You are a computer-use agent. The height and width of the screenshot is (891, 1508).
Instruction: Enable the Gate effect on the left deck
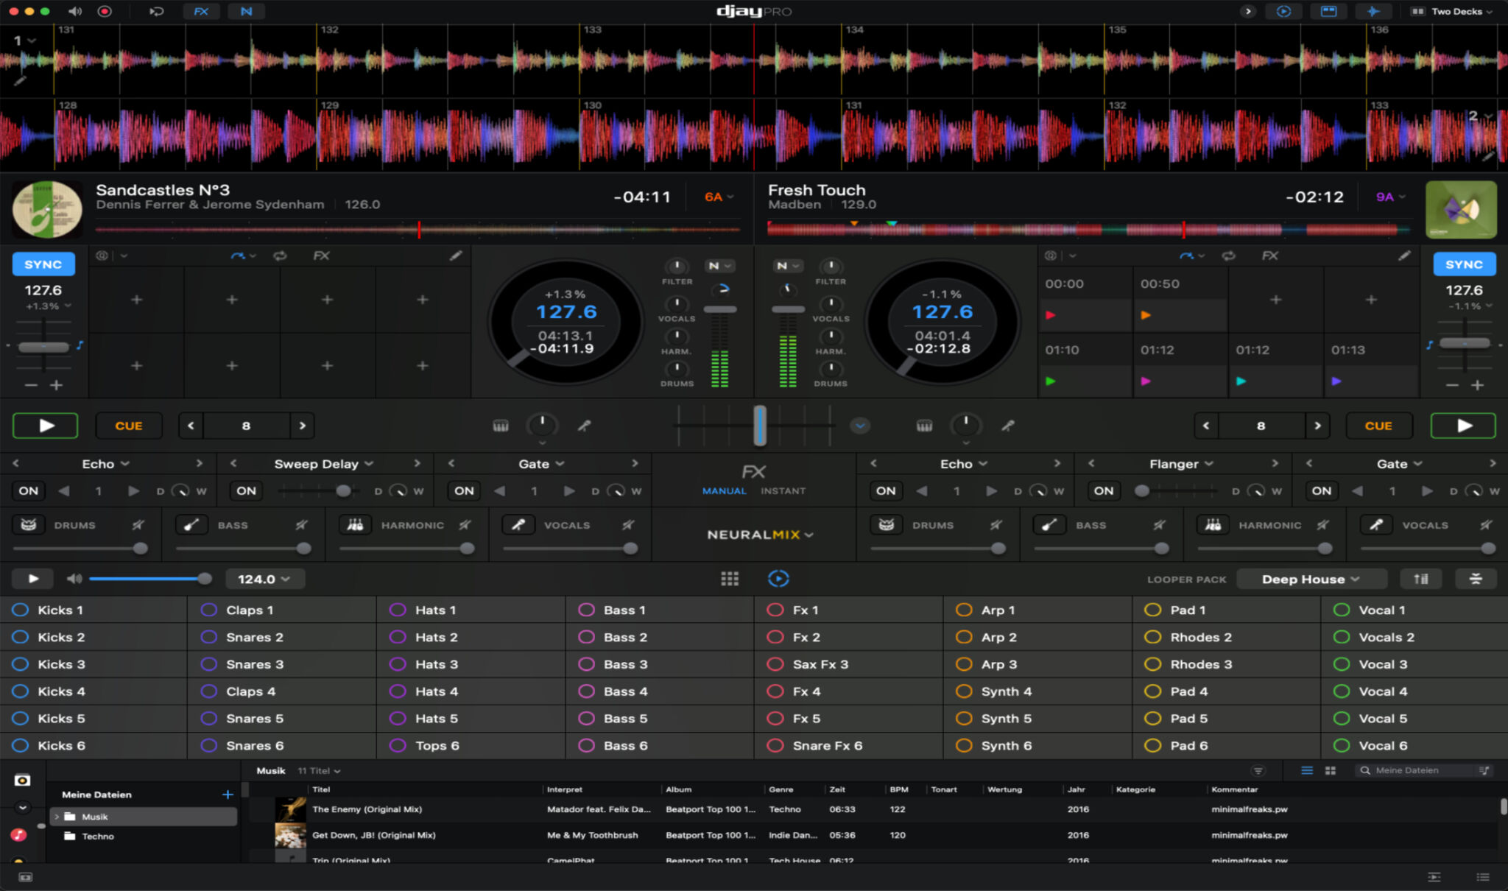pos(463,490)
